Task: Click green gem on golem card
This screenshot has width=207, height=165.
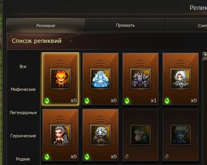Action: [127, 101]
